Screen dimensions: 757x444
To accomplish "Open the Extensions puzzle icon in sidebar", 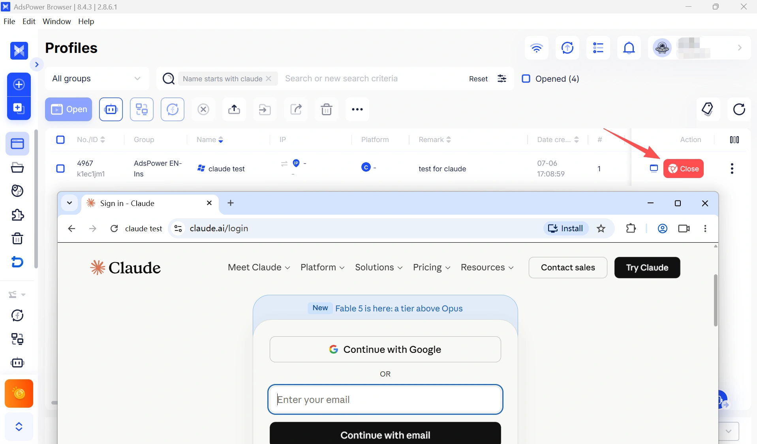I will coord(17,215).
